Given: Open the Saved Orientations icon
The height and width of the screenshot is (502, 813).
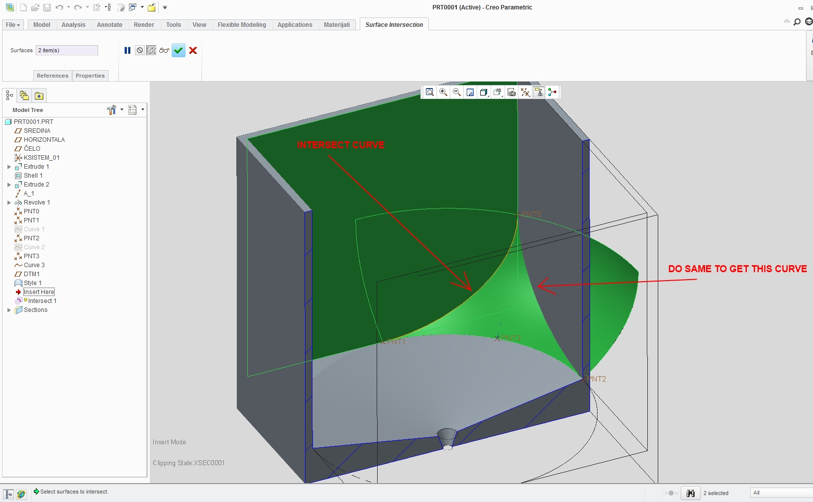Looking at the screenshot, I should [x=498, y=92].
